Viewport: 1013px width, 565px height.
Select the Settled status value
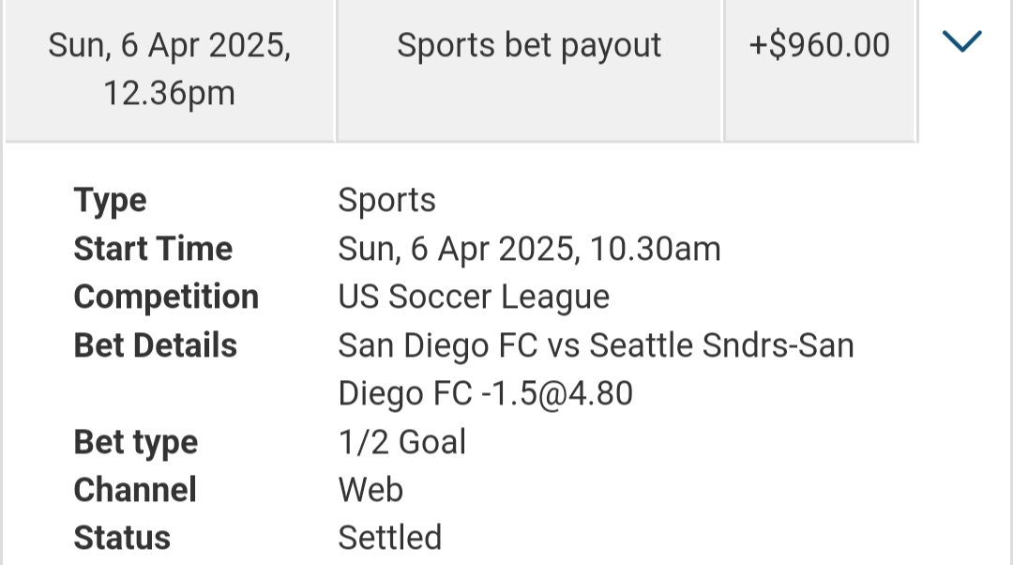[389, 538]
